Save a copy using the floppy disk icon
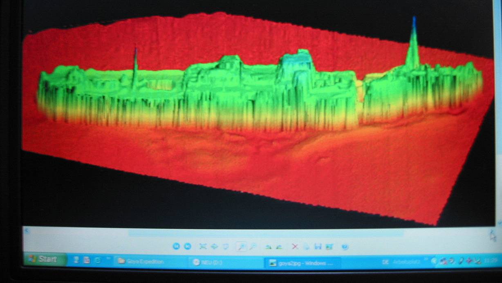This screenshot has width=502, height=283. 318,247
